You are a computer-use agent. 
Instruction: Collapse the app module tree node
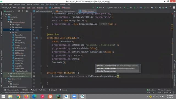click(4, 14)
